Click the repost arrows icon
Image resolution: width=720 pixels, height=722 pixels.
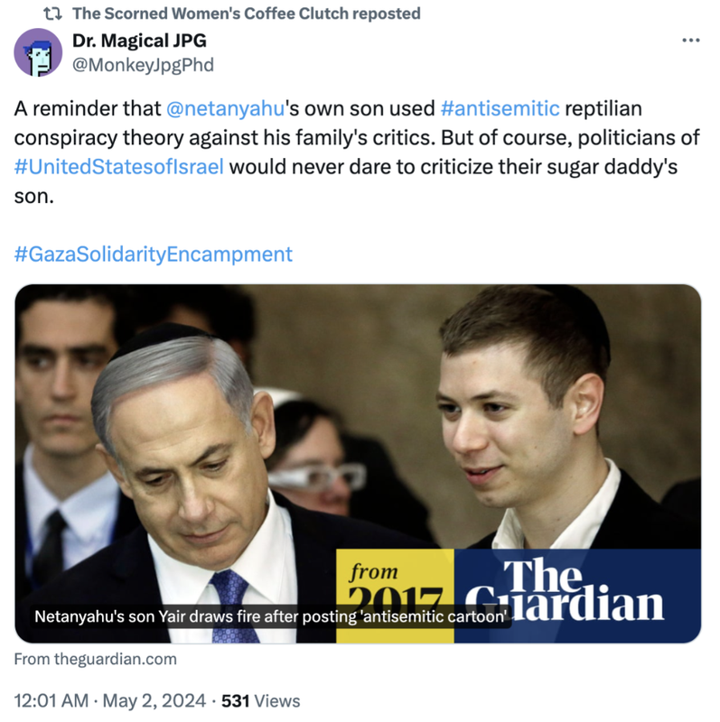click(52, 14)
